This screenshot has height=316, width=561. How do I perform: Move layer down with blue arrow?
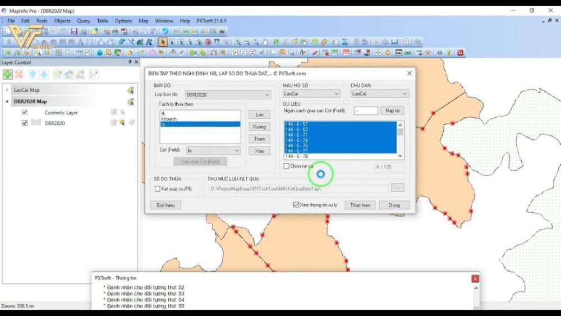[44, 75]
